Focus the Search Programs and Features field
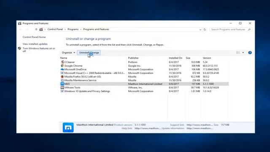Viewport: 270px width, 152px height. 231,30
